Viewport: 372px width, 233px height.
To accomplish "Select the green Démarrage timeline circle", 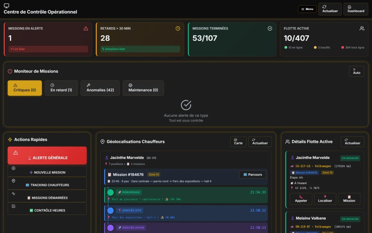I will click(x=110, y=192).
